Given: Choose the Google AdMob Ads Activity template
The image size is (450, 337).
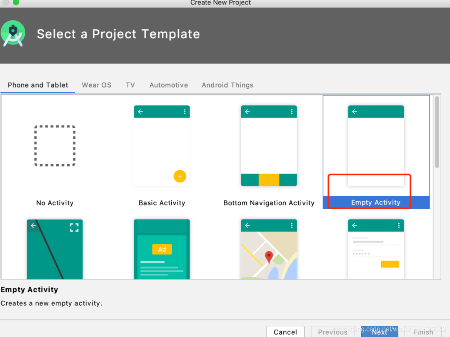Looking at the screenshot, I should (162, 249).
